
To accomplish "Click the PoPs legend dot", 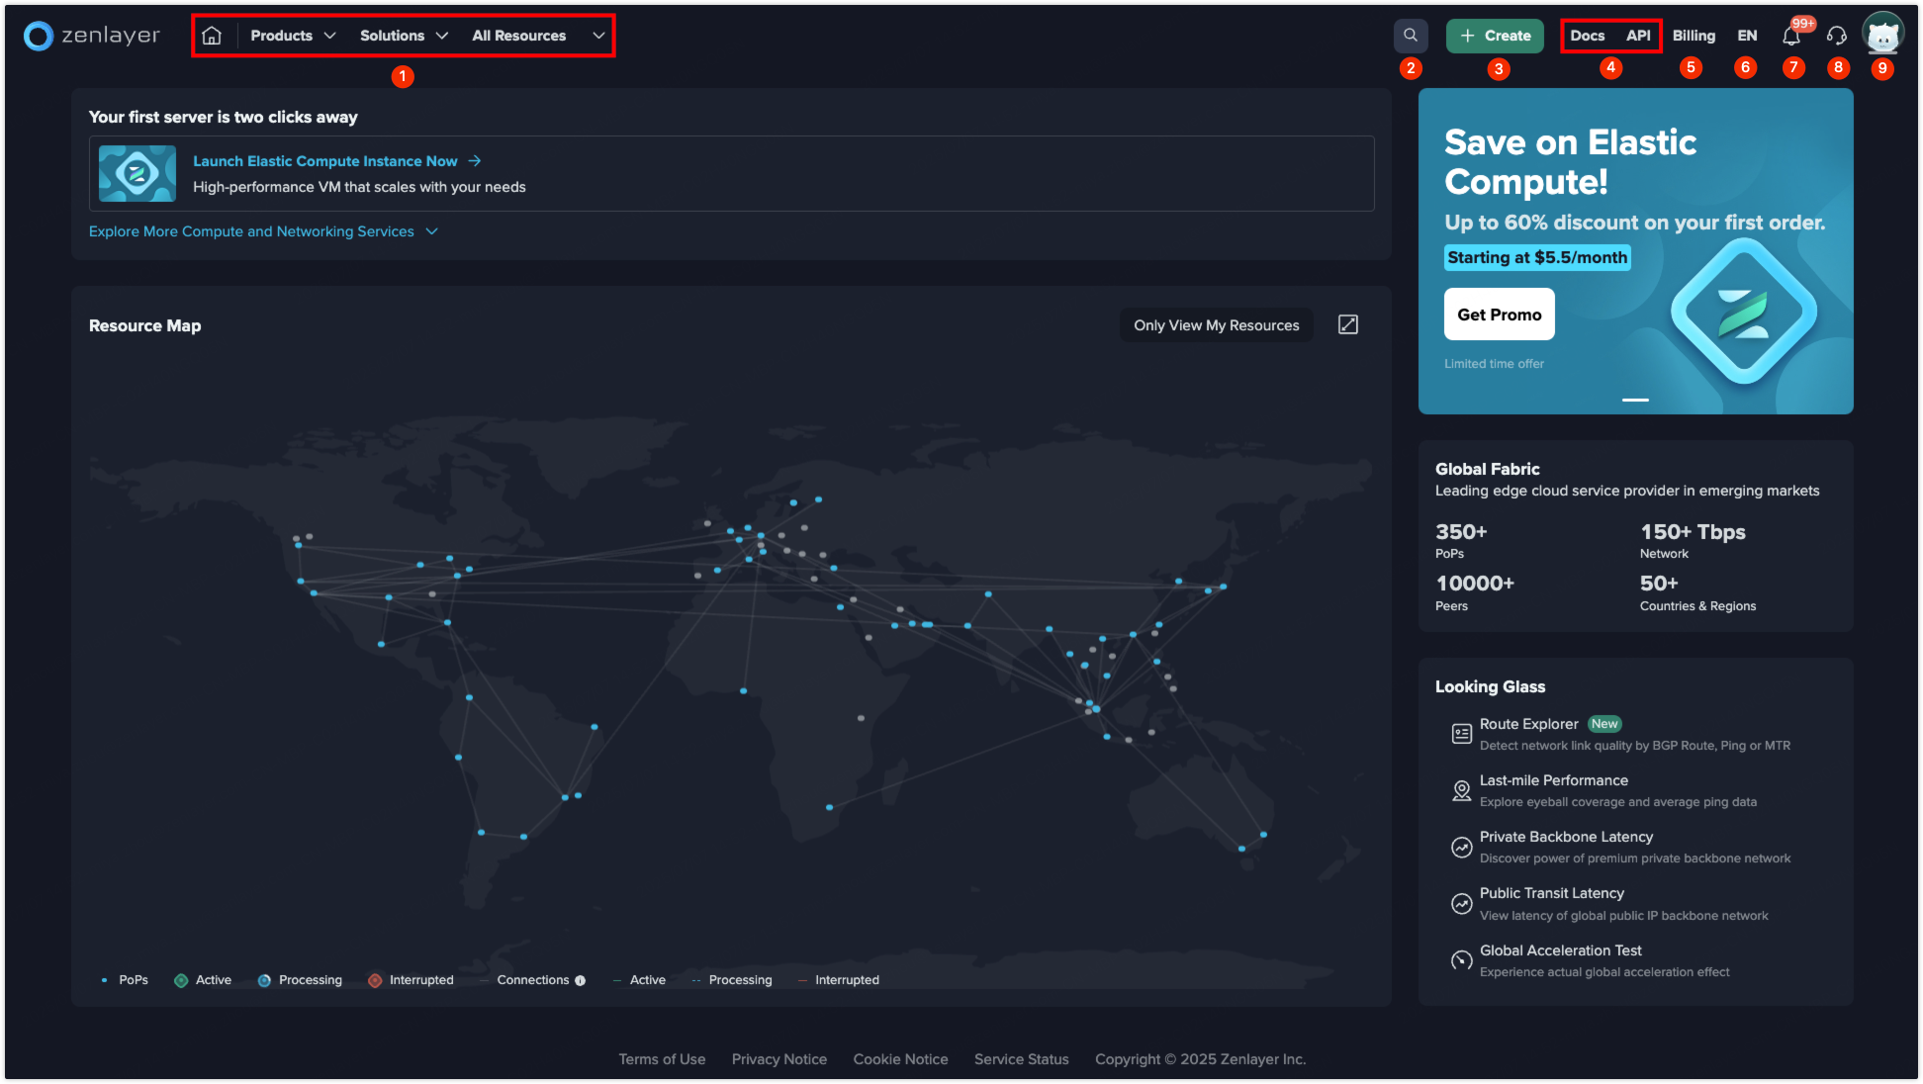I will pyautogui.click(x=104, y=980).
